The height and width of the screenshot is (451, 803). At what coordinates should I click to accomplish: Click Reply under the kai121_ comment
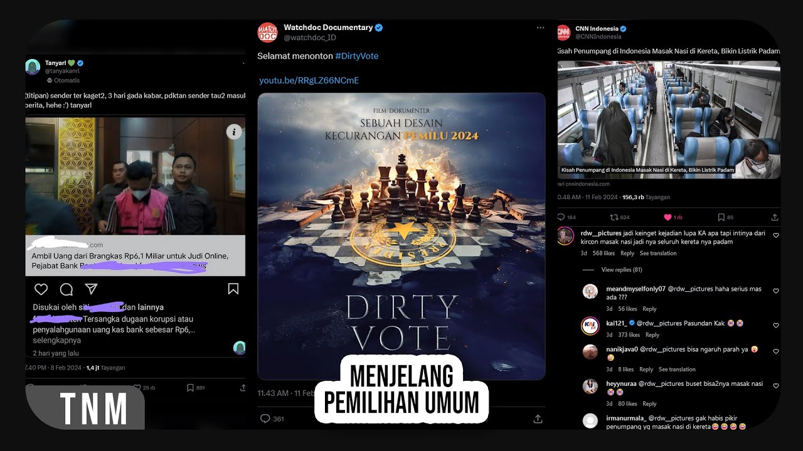[x=652, y=334]
